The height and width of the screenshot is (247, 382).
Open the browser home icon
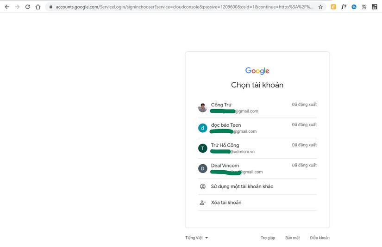coord(38,7)
